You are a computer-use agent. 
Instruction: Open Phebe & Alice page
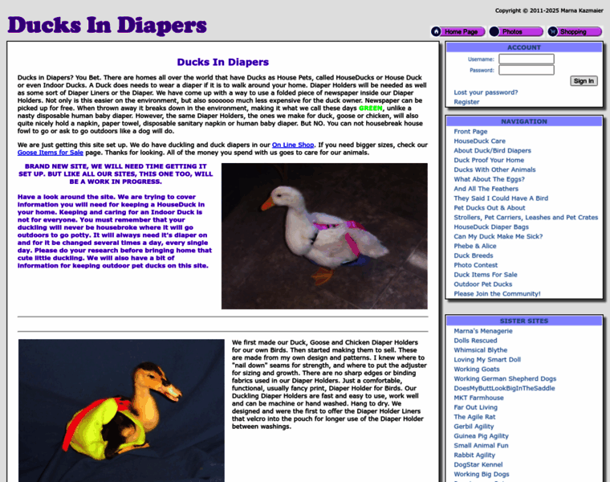coord(474,246)
